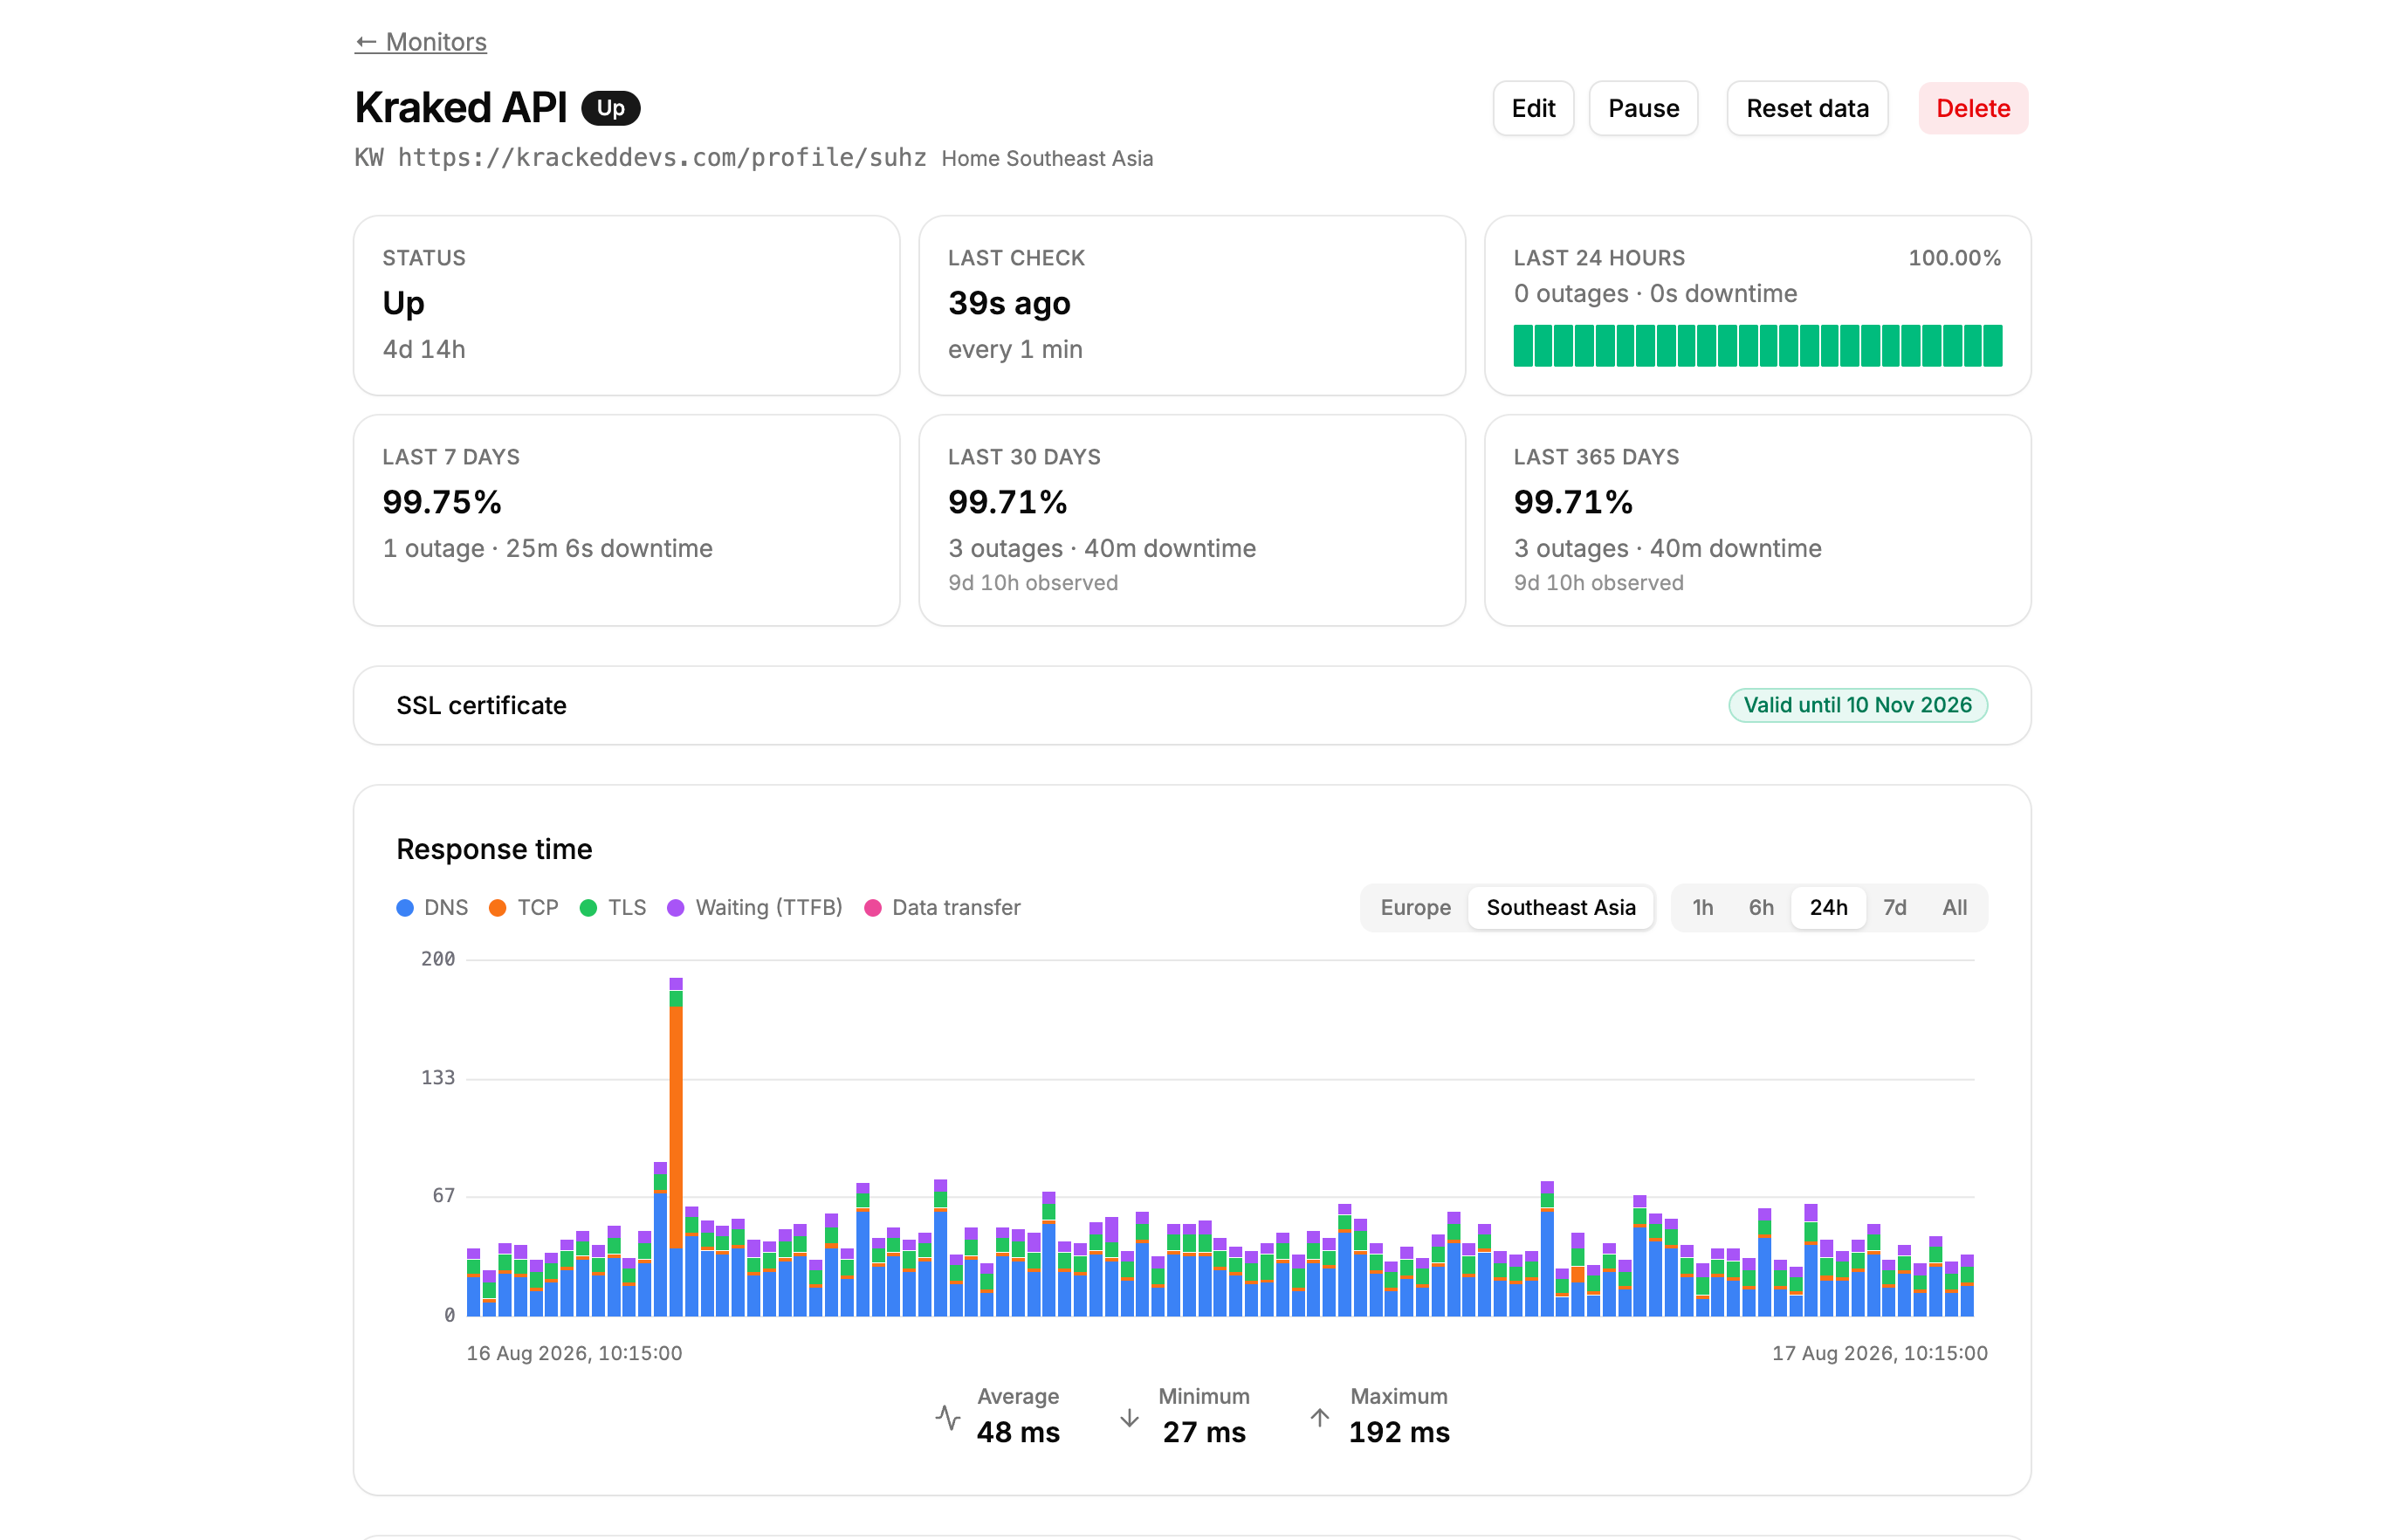Viewport: 2385px width, 1540px height.
Task: Show the 7d response time range
Action: coord(1894,908)
